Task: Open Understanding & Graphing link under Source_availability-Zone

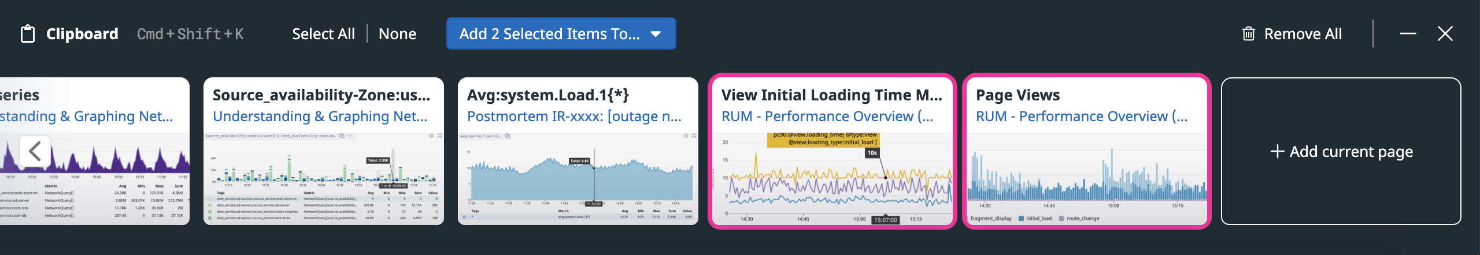Action: pyautogui.click(x=320, y=117)
